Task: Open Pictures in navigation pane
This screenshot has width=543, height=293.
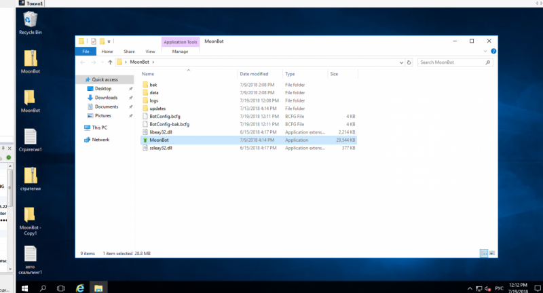Action: tap(103, 115)
